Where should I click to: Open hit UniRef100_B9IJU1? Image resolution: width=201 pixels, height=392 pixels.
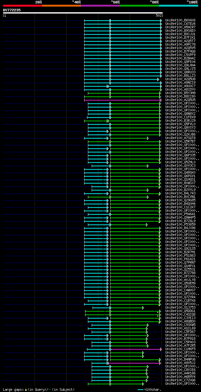[x=180, y=34]
